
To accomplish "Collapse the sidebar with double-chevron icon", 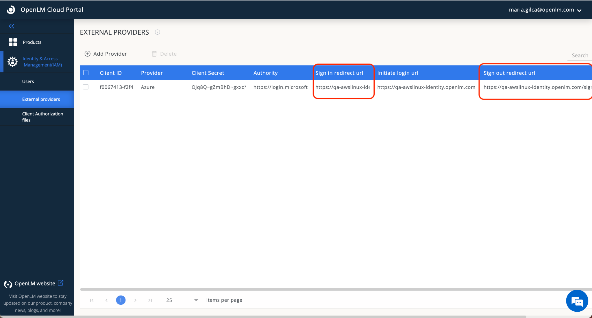I will point(12,26).
